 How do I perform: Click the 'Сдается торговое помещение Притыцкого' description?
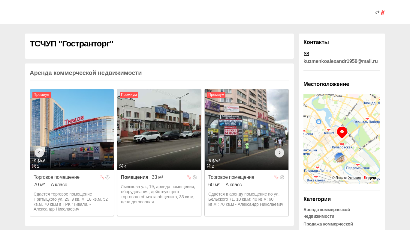point(71,202)
